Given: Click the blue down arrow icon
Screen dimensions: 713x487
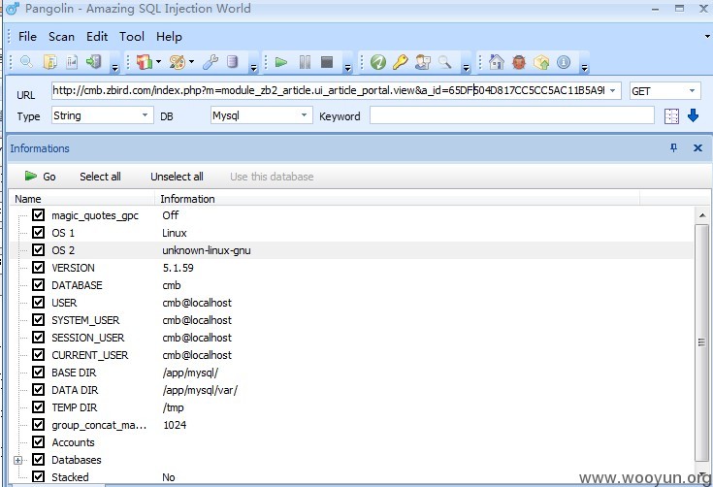Looking at the screenshot, I should click(693, 115).
